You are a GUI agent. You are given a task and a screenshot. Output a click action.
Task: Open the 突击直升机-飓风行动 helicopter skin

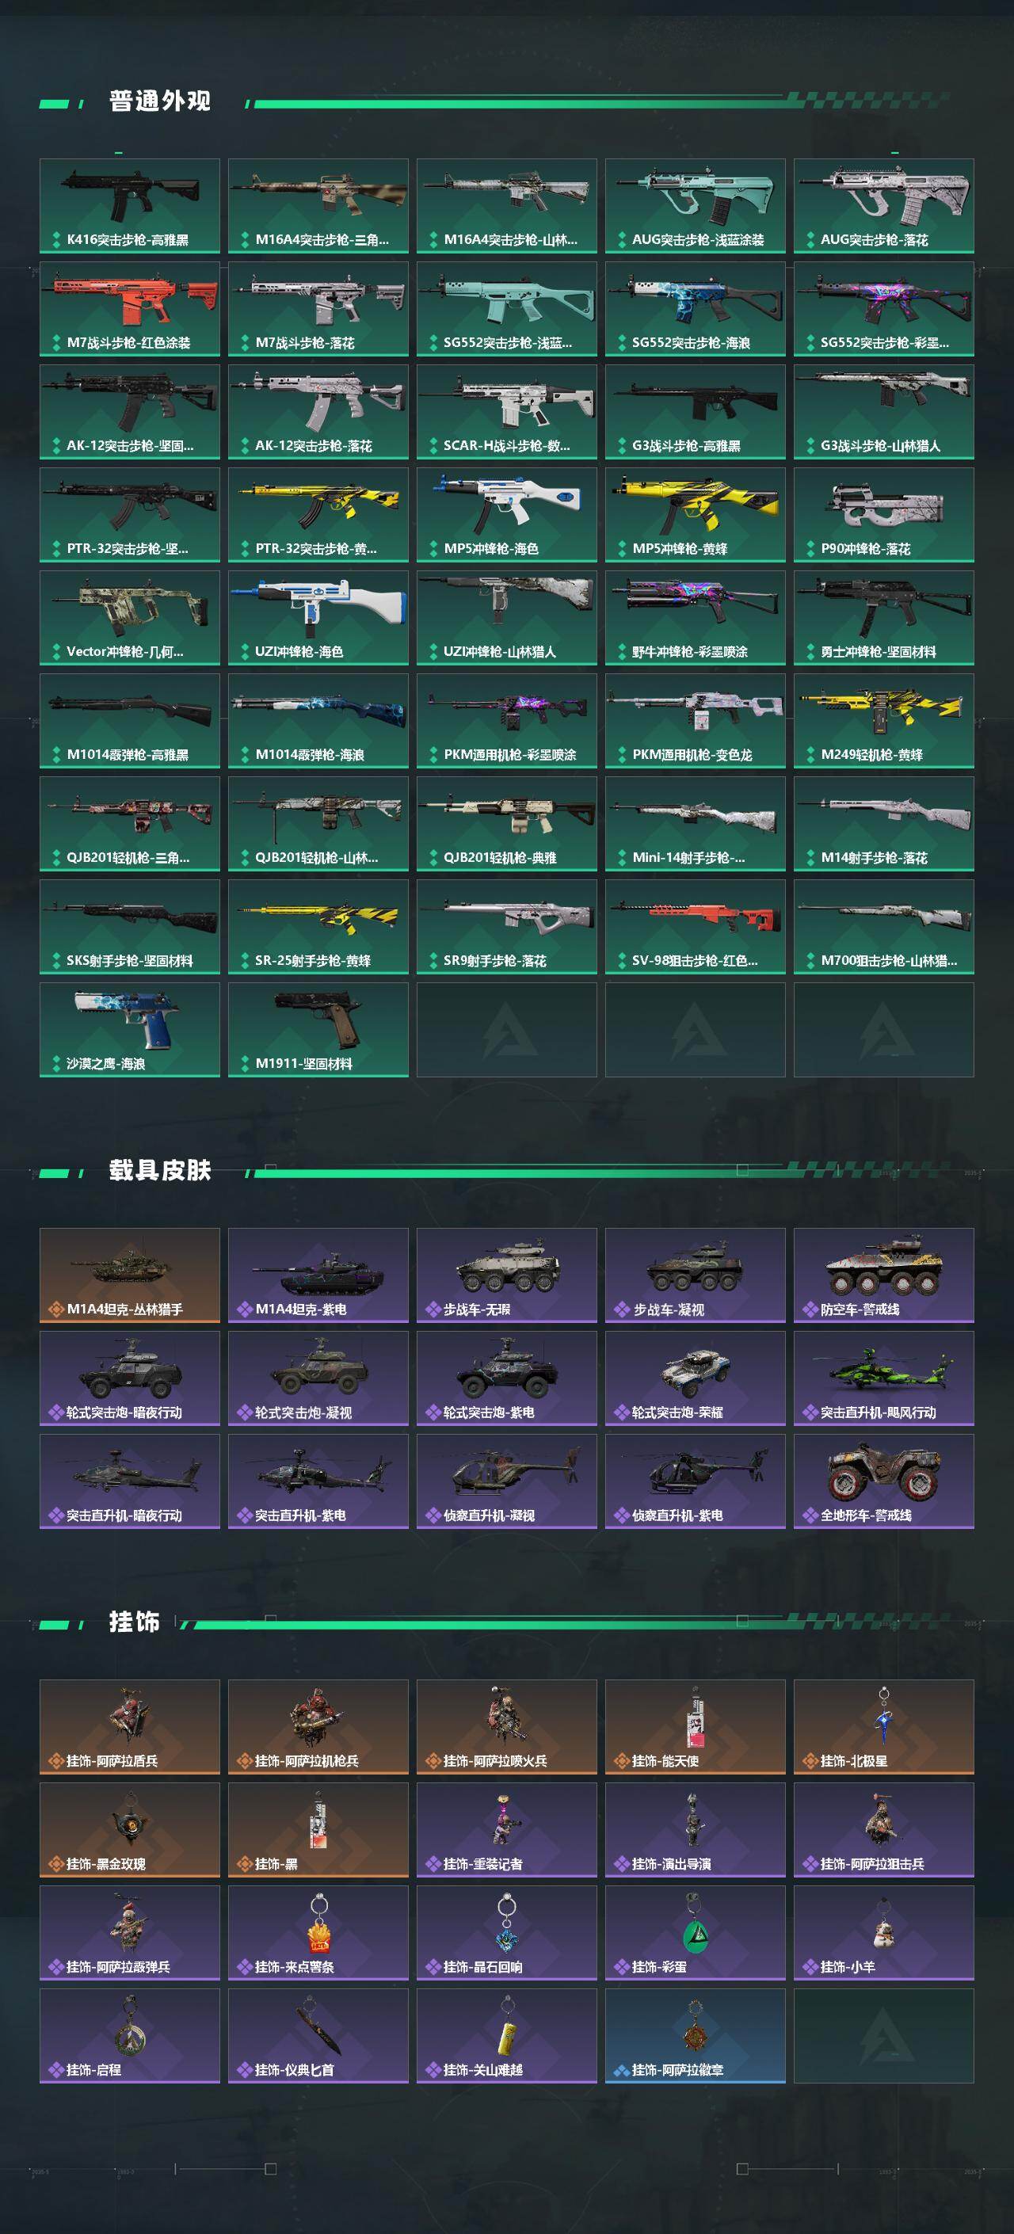coord(883,1378)
